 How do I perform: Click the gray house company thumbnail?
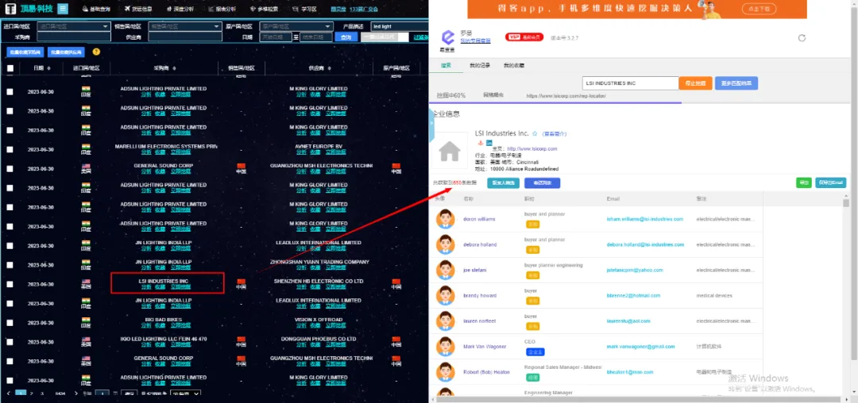449,152
